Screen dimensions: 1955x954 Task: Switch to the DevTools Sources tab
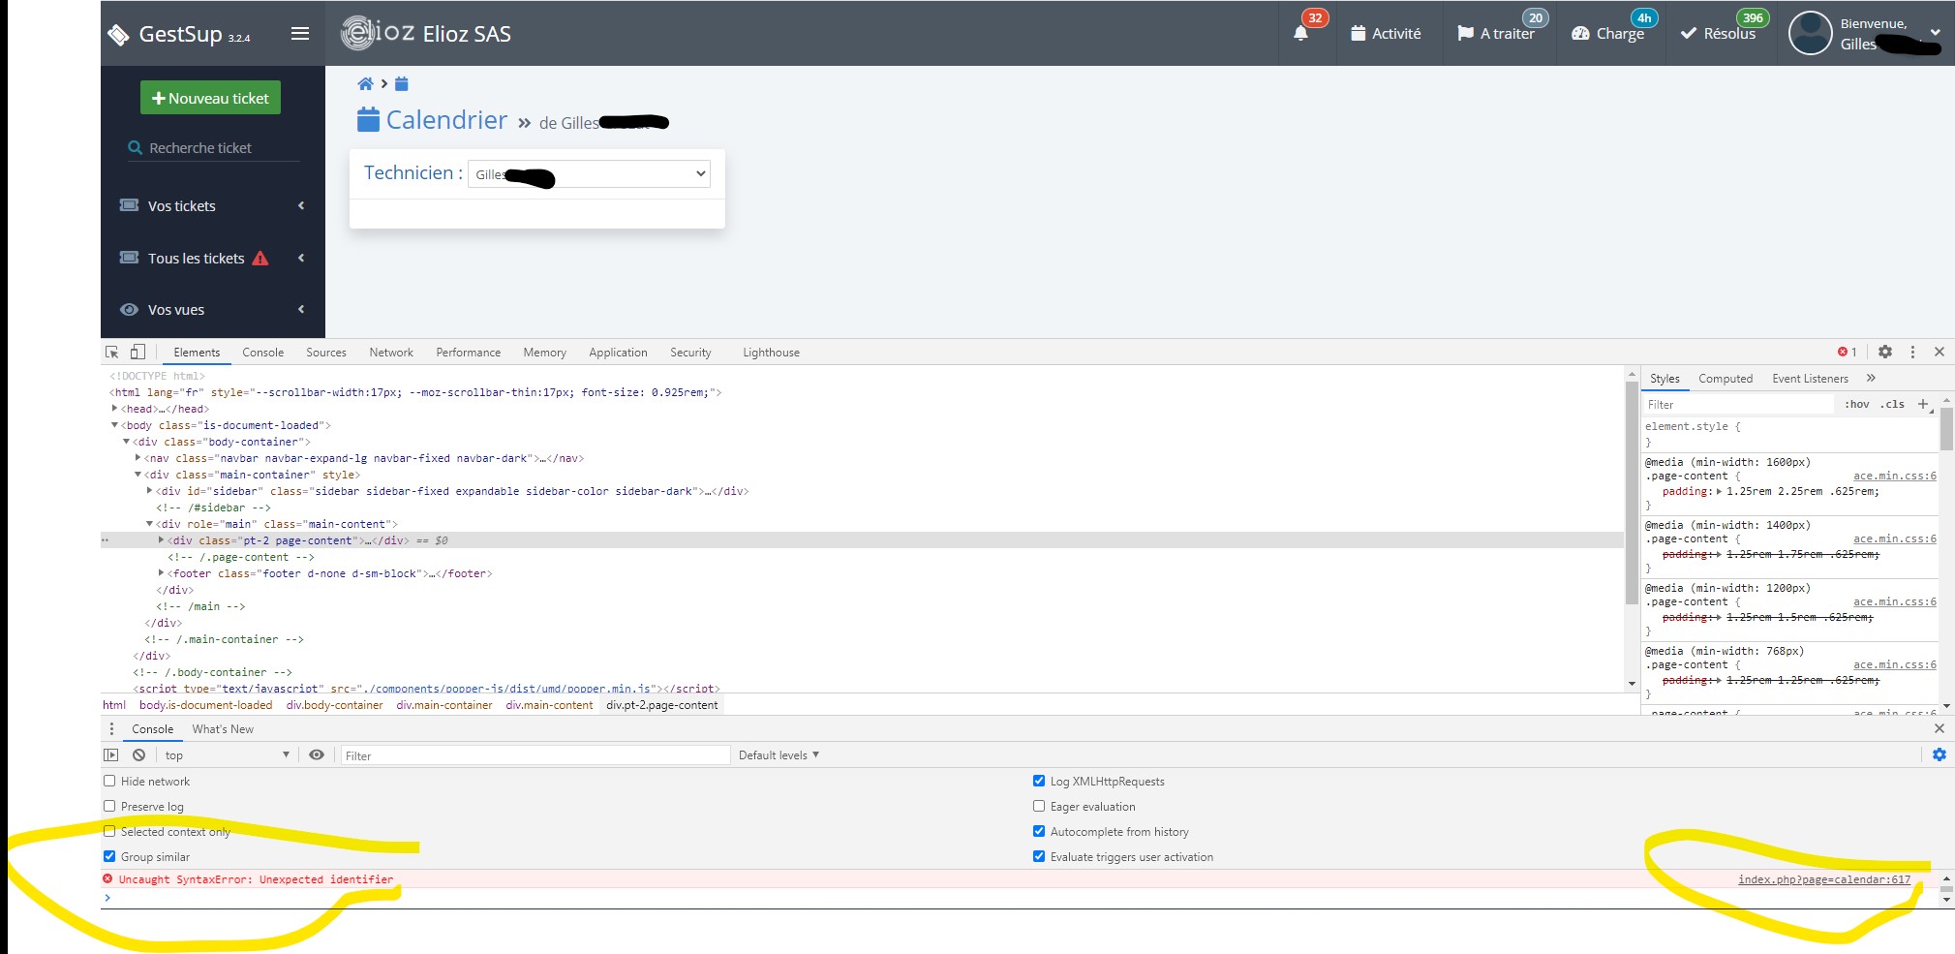pos(326,353)
